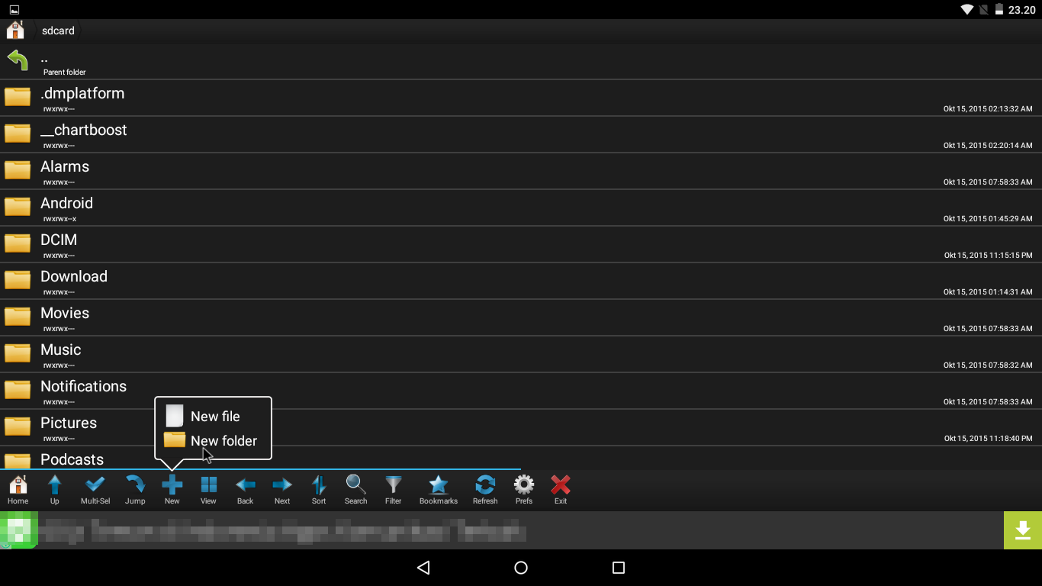Open the Download folder

click(521, 282)
